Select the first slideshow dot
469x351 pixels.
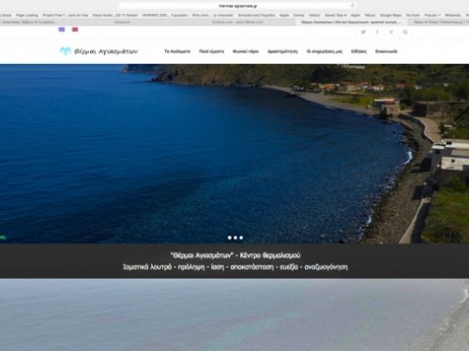pyautogui.click(x=230, y=237)
